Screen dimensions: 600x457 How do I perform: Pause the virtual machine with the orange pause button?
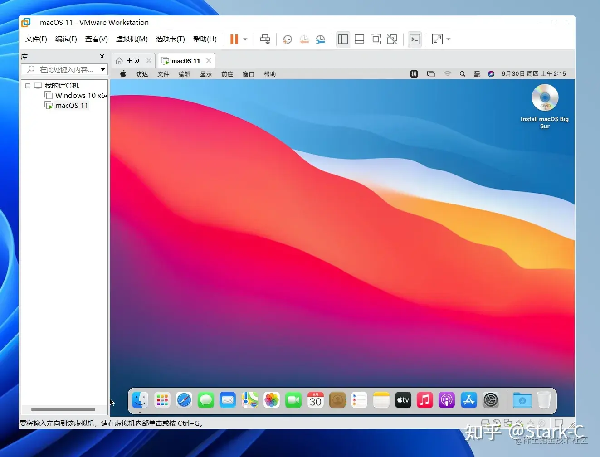coord(234,39)
